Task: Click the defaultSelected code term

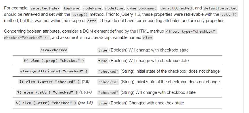Action: (x=221, y=8)
